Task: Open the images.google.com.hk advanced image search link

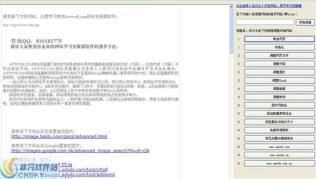Action: [80, 151]
